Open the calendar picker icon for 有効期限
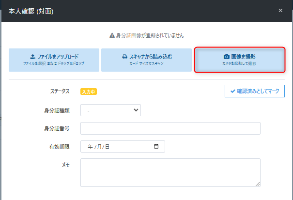This screenshot has height=200, width=293. click(x=156, y=146)
